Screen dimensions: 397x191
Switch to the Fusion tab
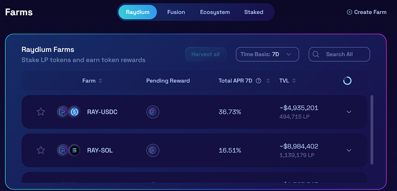click(x=176, y=12)
